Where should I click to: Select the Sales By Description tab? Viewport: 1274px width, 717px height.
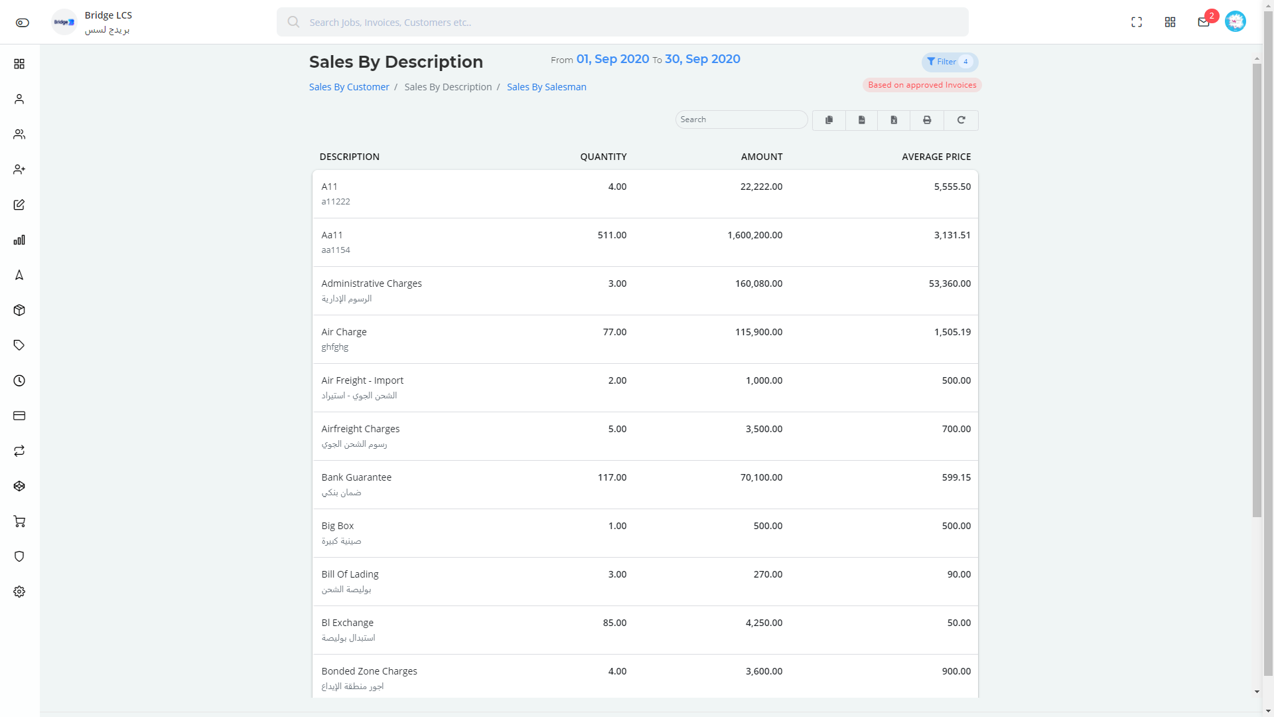pos(447,87)
